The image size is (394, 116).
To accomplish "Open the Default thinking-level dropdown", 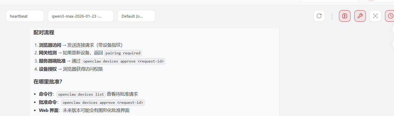I will point(136,16).
